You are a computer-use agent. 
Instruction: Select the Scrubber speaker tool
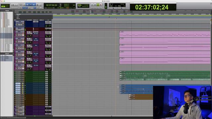37,5
